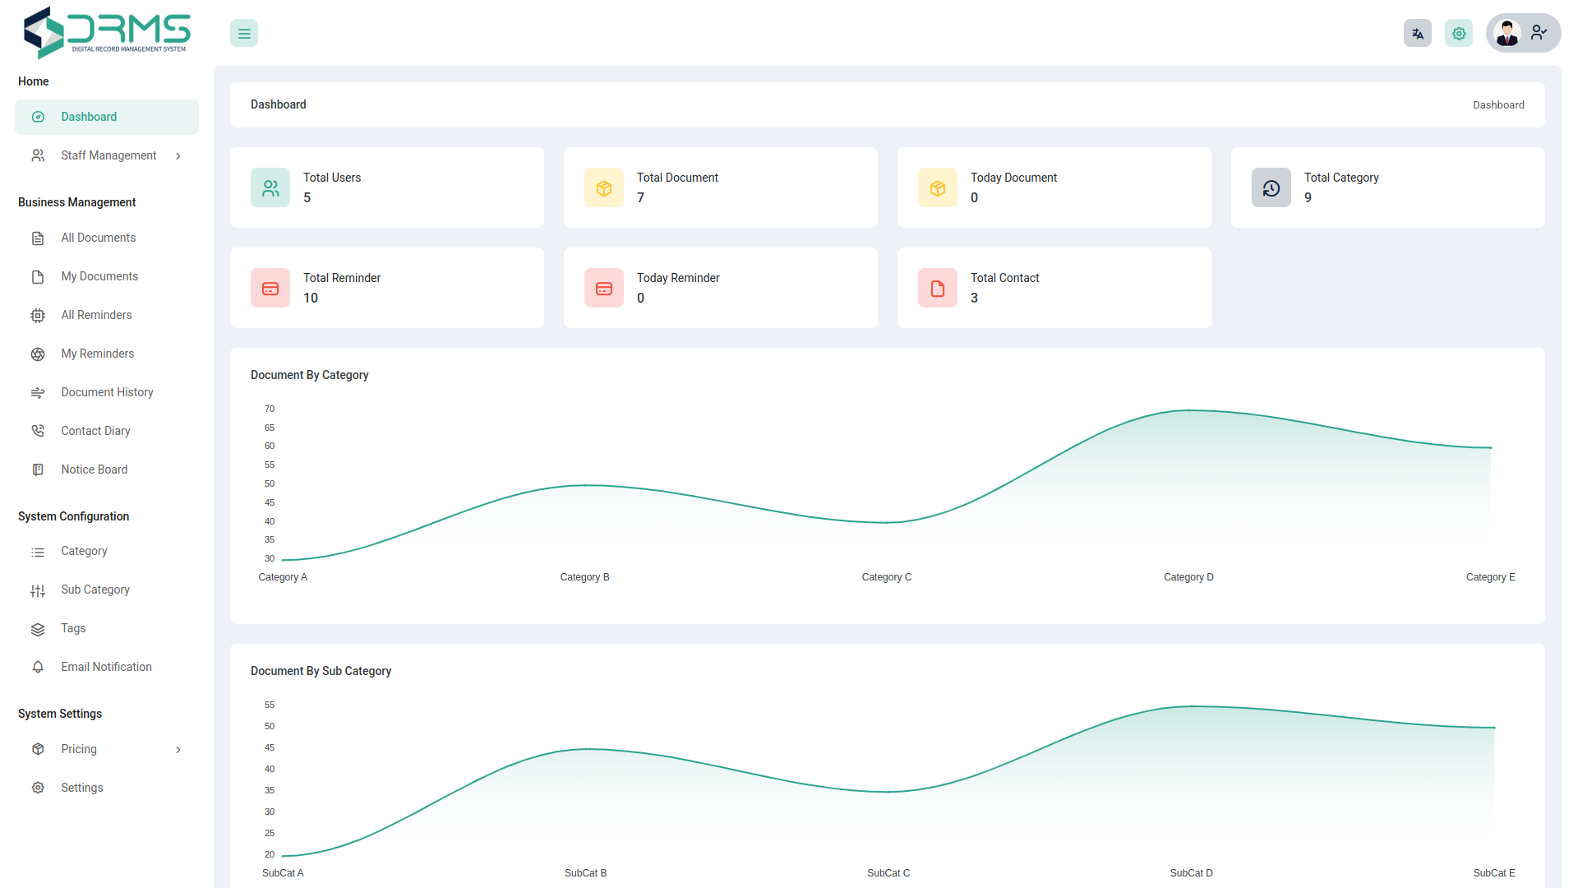Viewport: 1578px width, 888px height.
Task: Open Email Notification via the bell icon
Action: [38, 667]
